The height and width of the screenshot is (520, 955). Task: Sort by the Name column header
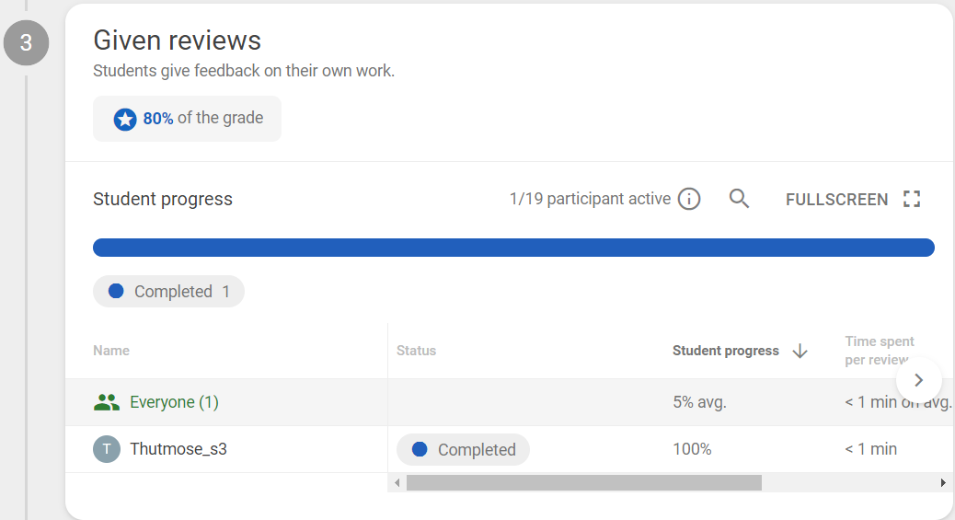(110, 351)
